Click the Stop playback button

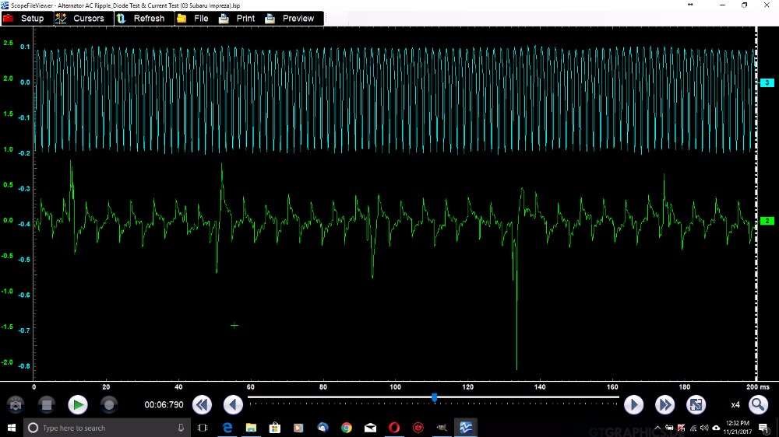pyautogui.click(x=47, y=404)
